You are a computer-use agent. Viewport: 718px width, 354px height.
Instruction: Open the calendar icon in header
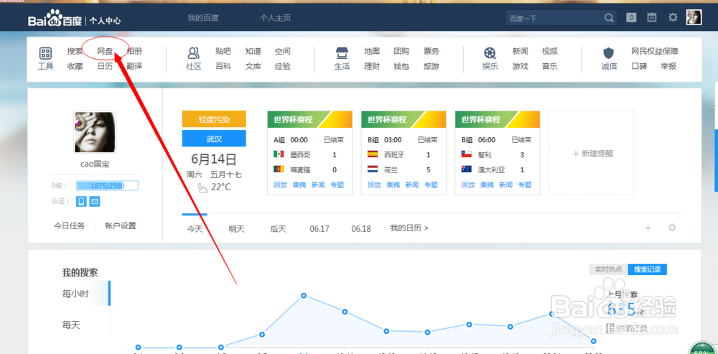(652, 17)
